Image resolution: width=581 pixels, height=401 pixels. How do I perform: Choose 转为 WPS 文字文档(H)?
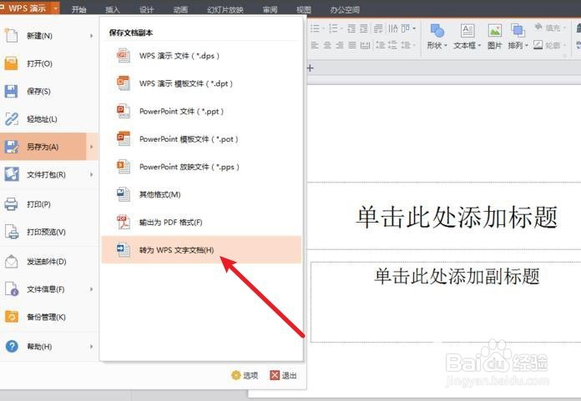tap(201, 250)
